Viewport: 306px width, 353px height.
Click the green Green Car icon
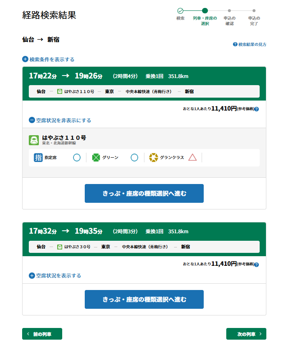96,157
